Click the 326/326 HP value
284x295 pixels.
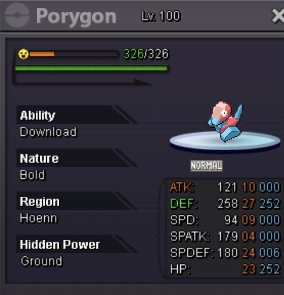(146, 54)
